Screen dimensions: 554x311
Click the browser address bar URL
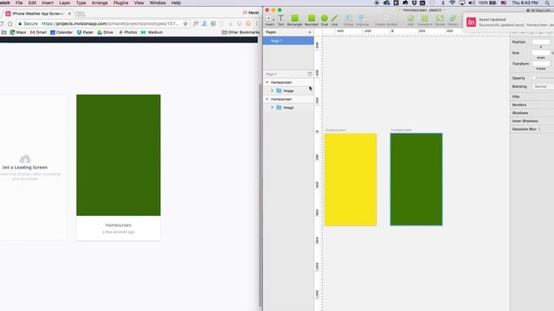[x=110, y=23]
